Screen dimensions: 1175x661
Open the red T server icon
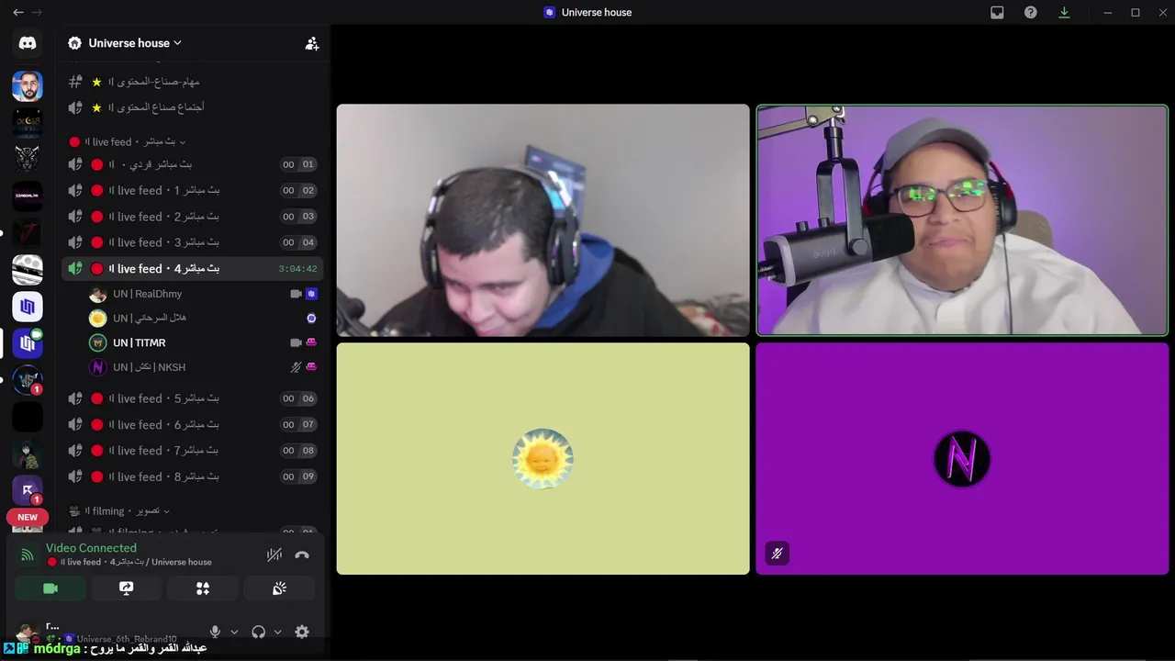[28, 233]
